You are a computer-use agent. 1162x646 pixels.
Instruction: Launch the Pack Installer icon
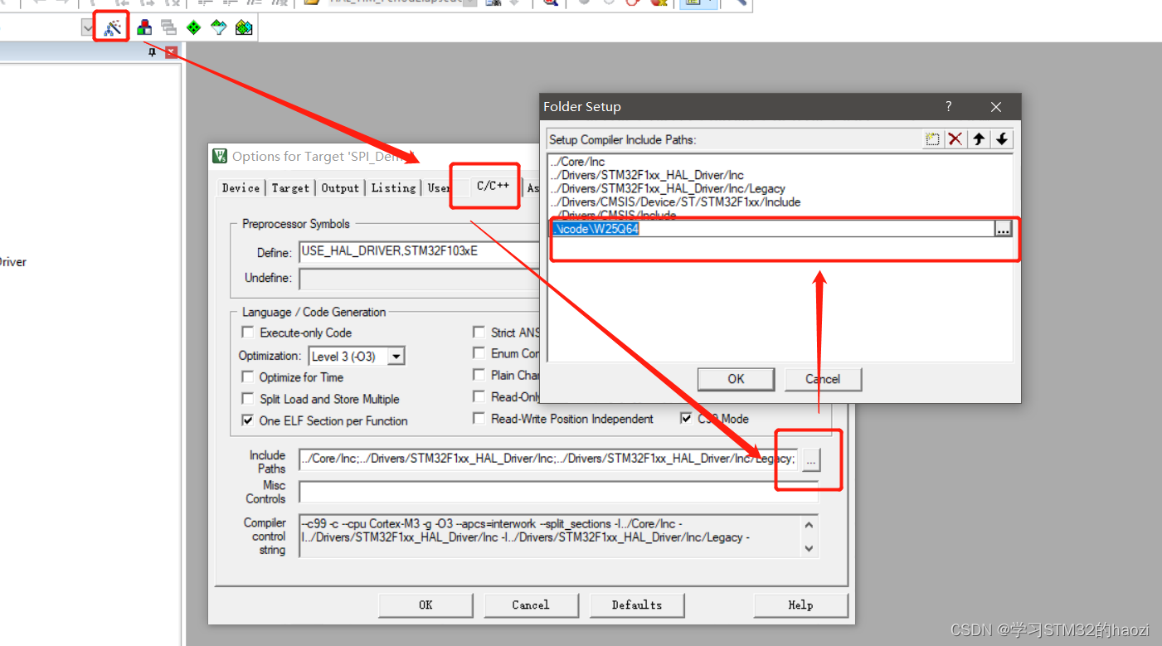coord(243,27)
